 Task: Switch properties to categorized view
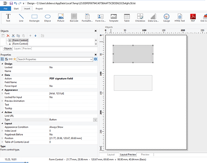click(x=2, y=59)
